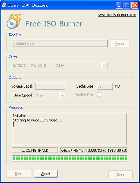Click the green progress bar
Image resolution: width=140 pixels, height=183 pixels.
click(x=69, y=158)
